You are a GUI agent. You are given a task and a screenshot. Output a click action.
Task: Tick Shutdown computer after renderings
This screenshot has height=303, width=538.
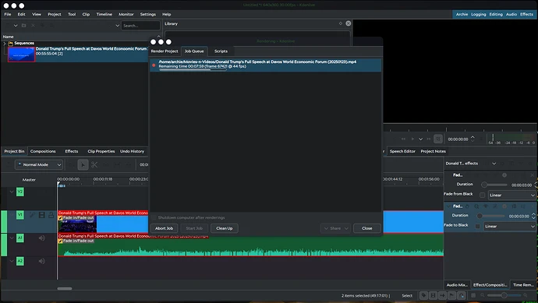pyautogui.click(x=154, y=217)
